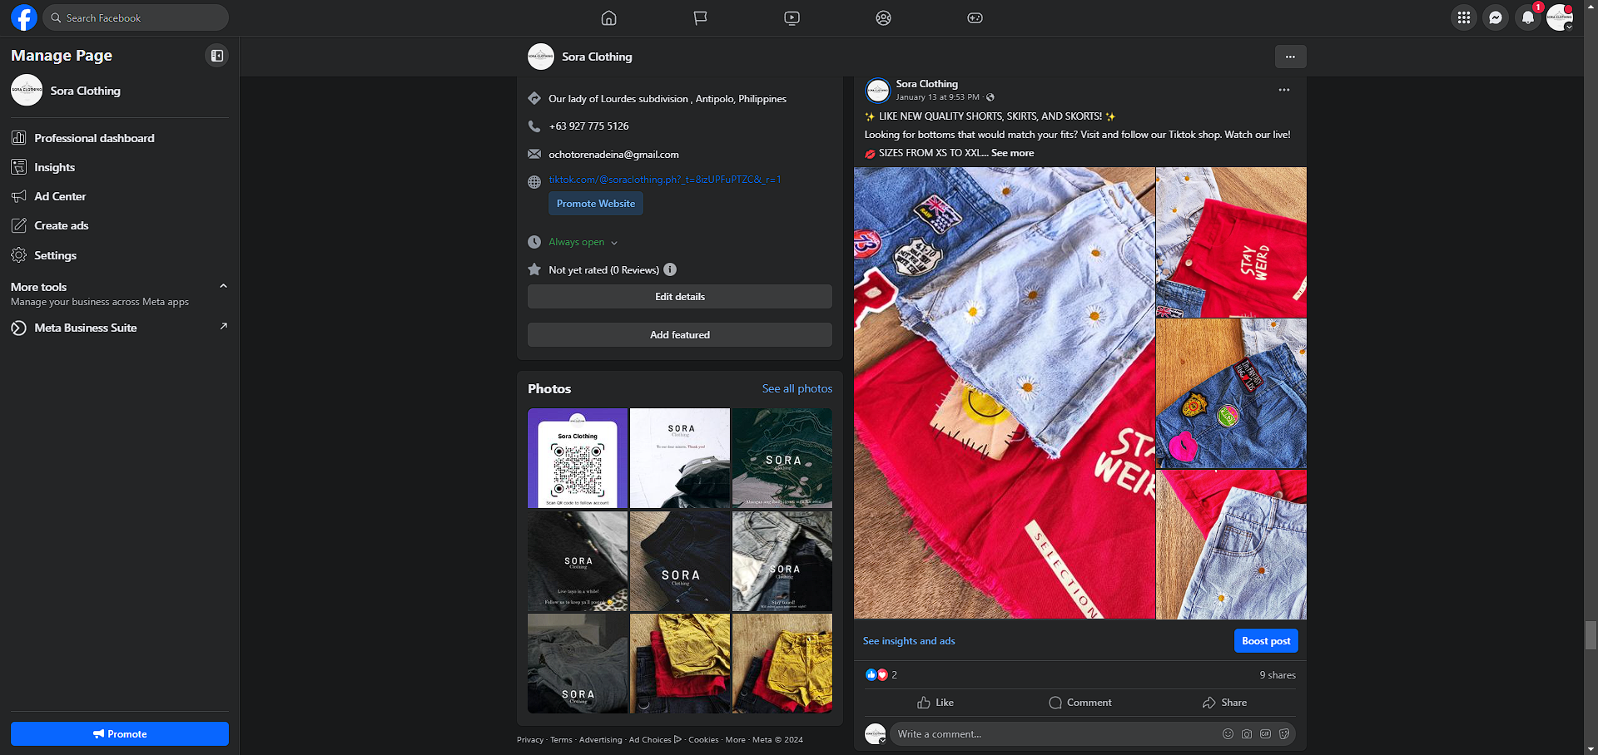Open the post options three-dot menu
1598x755 pixels.
[1284, 90]
